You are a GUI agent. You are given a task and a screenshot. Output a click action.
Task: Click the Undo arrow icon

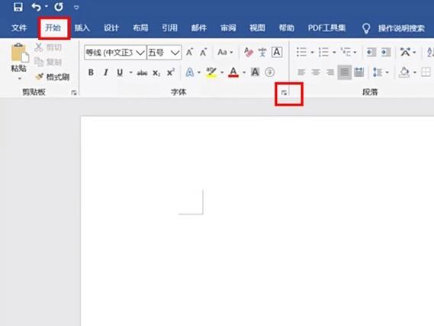click(x=37, y=7)
